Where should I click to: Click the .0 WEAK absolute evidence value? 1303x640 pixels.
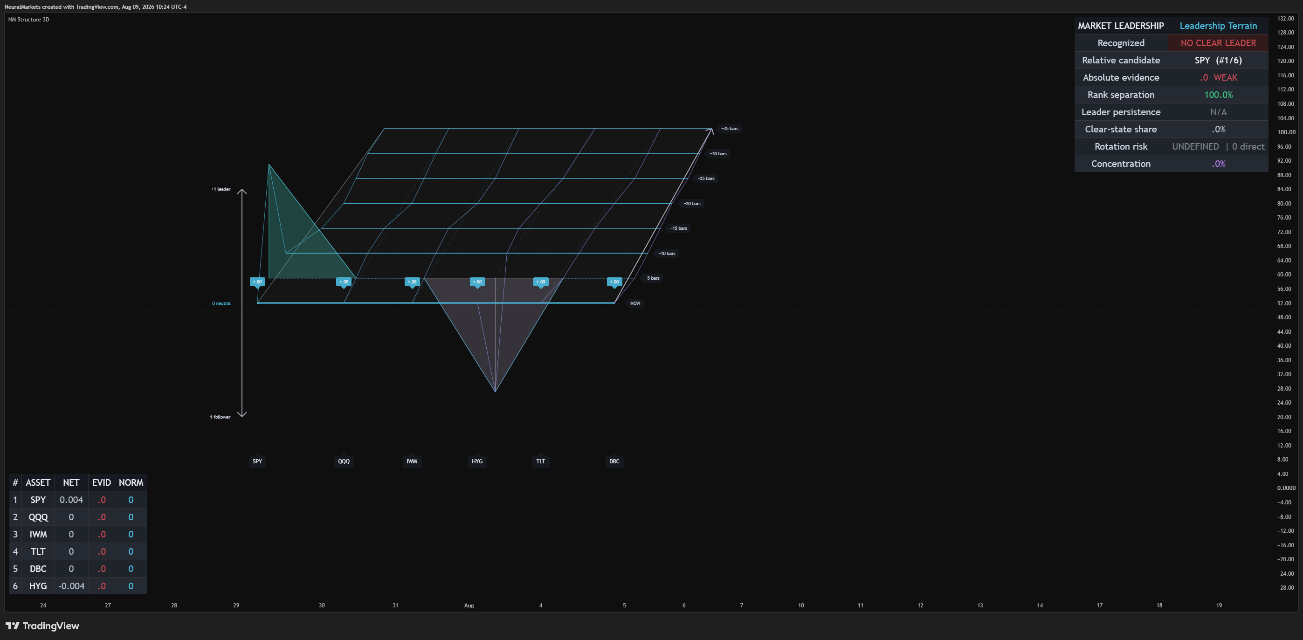[1218, 77]
